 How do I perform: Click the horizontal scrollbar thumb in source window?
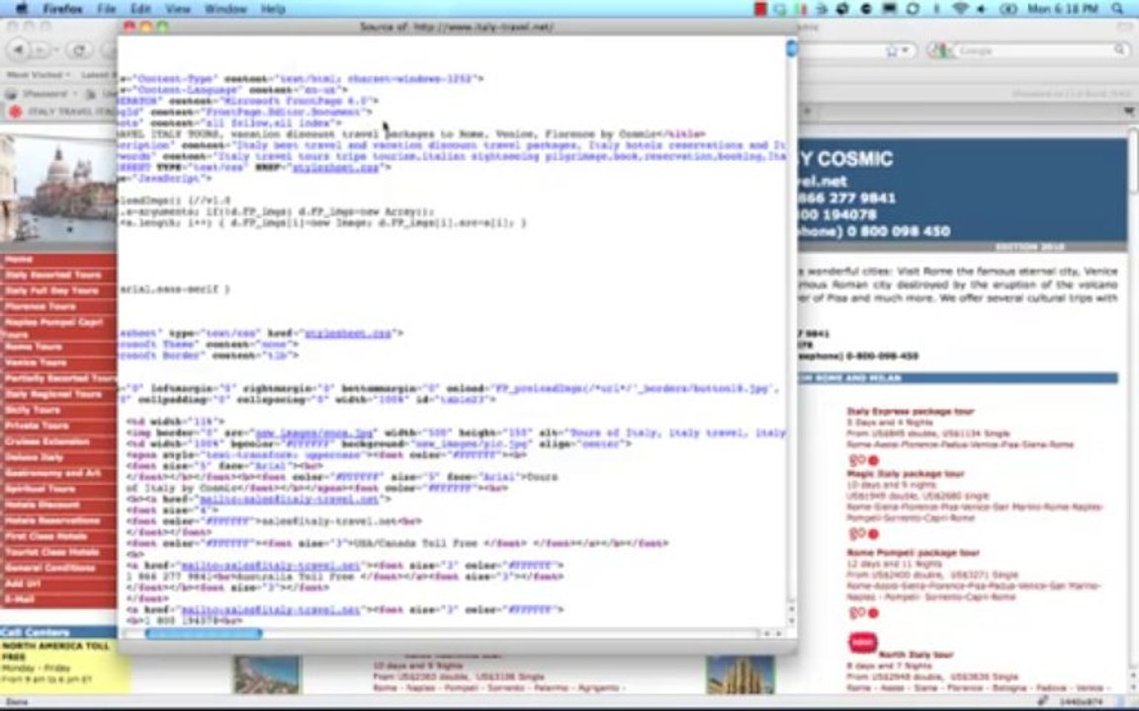click(204, 633)
